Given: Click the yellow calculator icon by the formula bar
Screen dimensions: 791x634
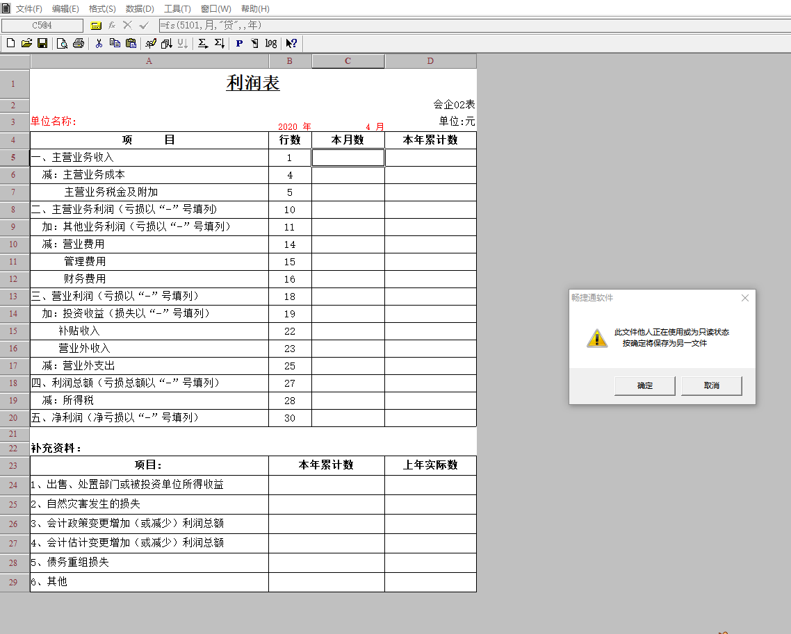Looking at the screenshot, I should coord(96,25).
